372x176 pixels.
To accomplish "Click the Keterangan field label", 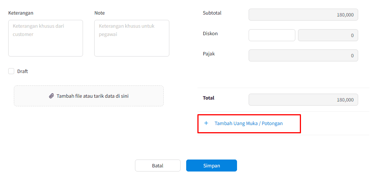I will 21,13.
